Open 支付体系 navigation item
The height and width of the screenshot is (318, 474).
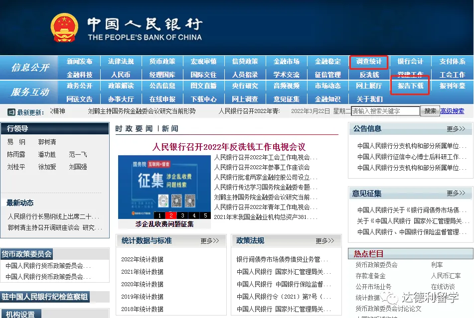(x=452, y=61)
